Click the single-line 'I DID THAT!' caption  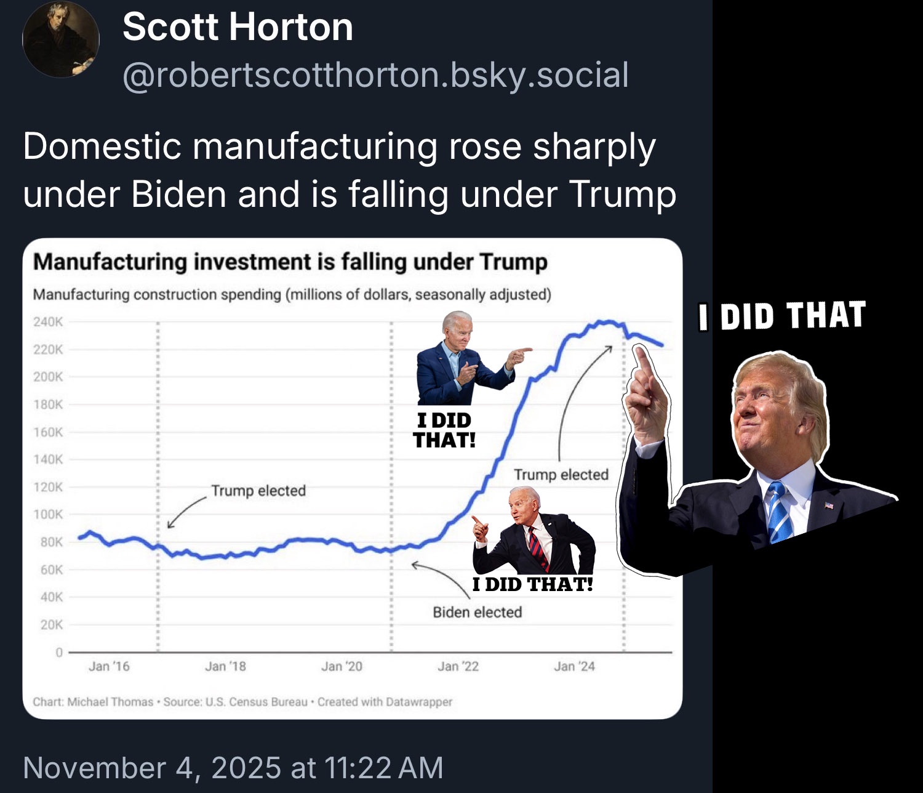point(532,584)
